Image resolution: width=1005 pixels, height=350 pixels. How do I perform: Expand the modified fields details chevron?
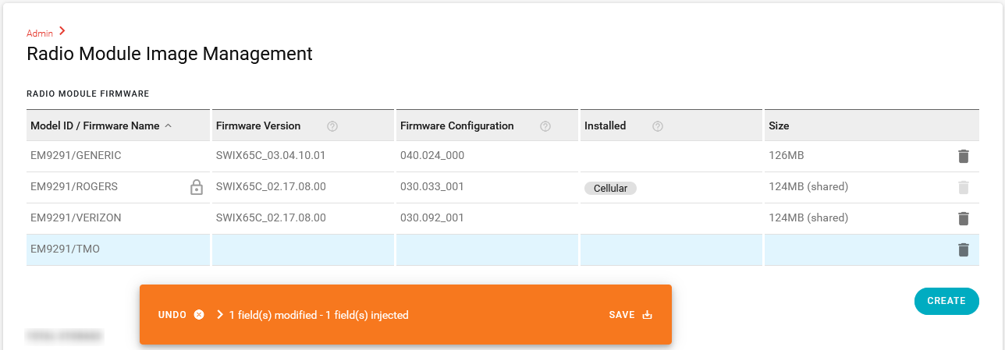[x=220, y=315]
